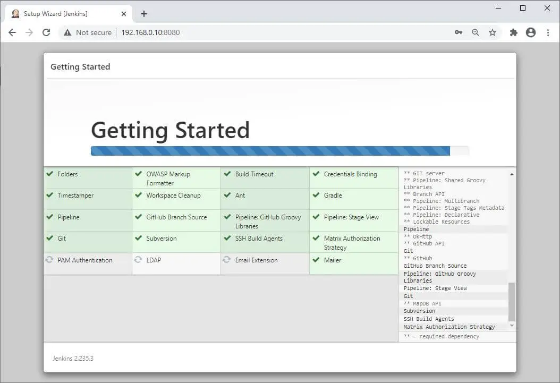Click the browser forward arrow
This screenshot has height=383, width=560.
(x=29, y=32)
